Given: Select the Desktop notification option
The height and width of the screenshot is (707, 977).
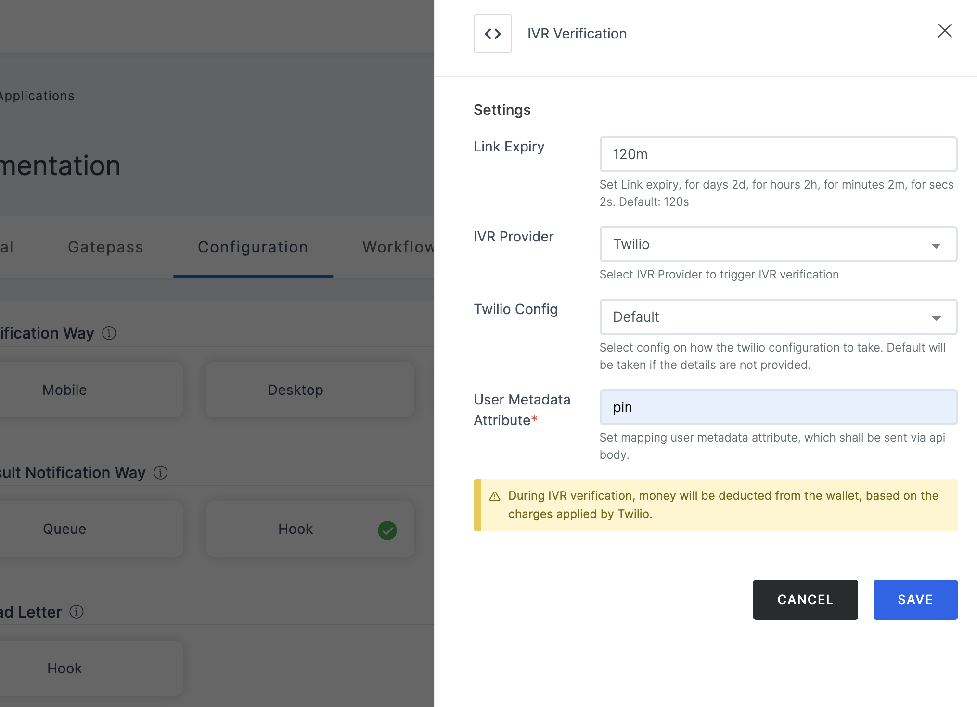Looking at the screenshot, I should [x=310, y=390].
